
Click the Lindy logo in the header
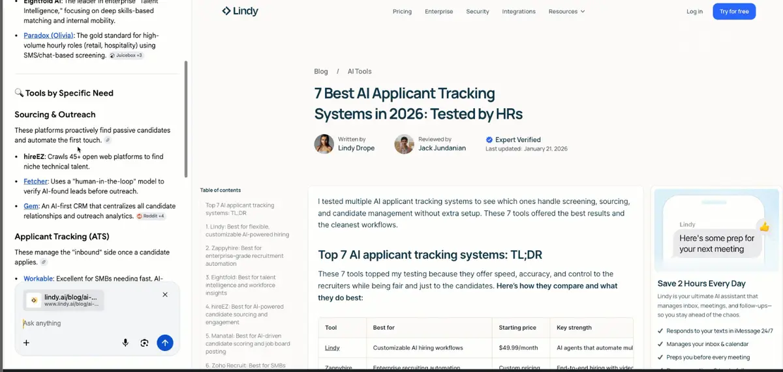click(x=239, y=11)
